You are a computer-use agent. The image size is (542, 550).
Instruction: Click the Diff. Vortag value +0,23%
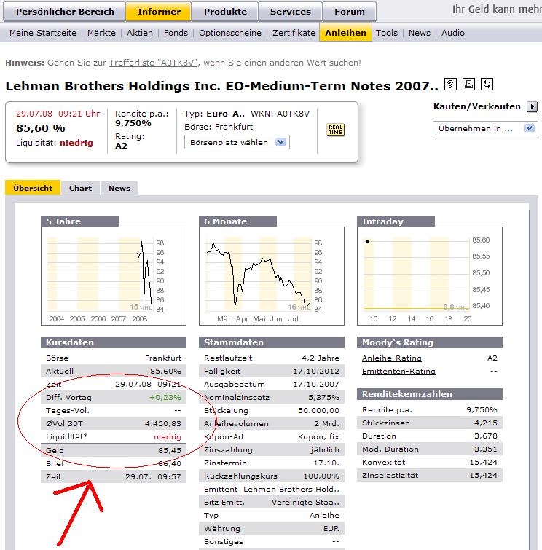pyautogui.click(x=165, y=398)
